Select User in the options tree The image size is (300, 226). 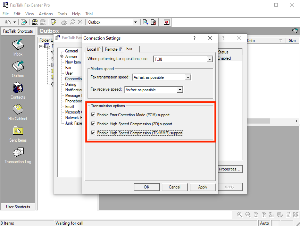(69, 73)
